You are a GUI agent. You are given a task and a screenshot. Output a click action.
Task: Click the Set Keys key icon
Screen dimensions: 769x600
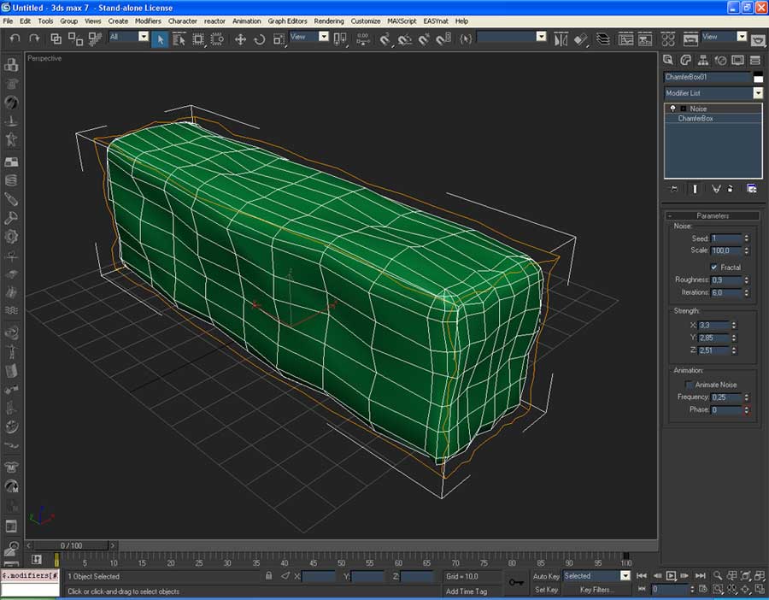516,582
